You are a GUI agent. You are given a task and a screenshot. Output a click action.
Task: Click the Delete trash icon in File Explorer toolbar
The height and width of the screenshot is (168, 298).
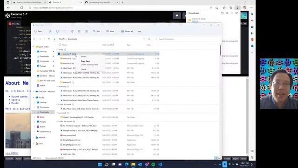pos(87,31)
